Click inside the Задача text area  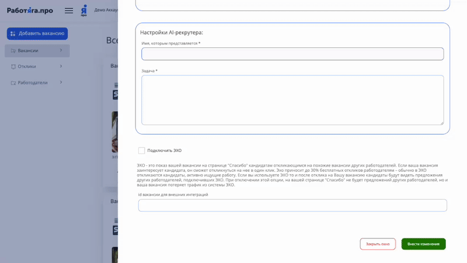click(x=292, y=99)
